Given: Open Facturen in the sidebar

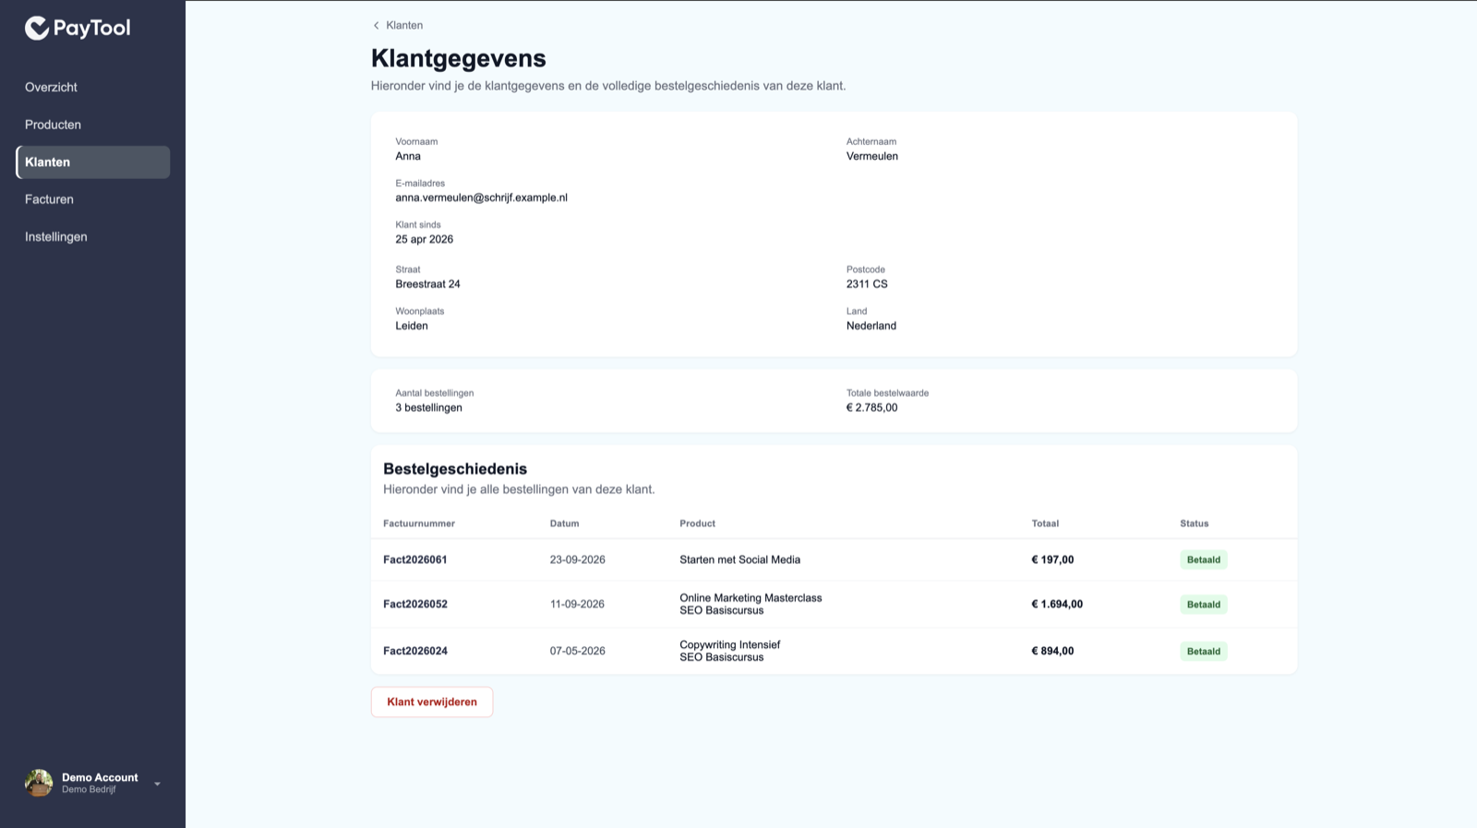Looking at the screenshot, I should coord(49,199).
